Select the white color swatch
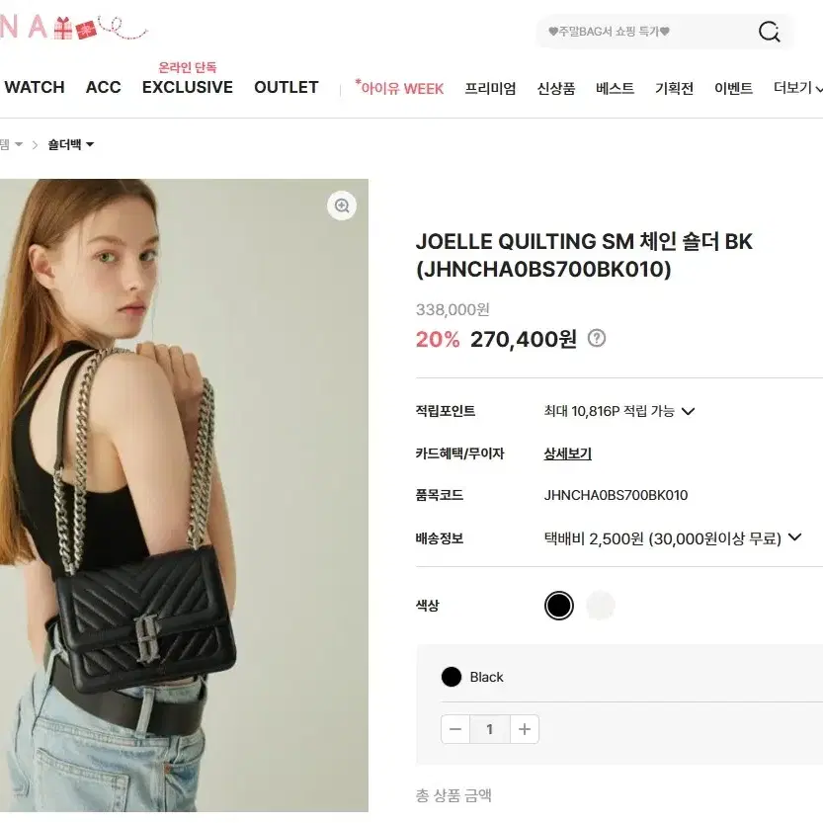 click(601, 606)
